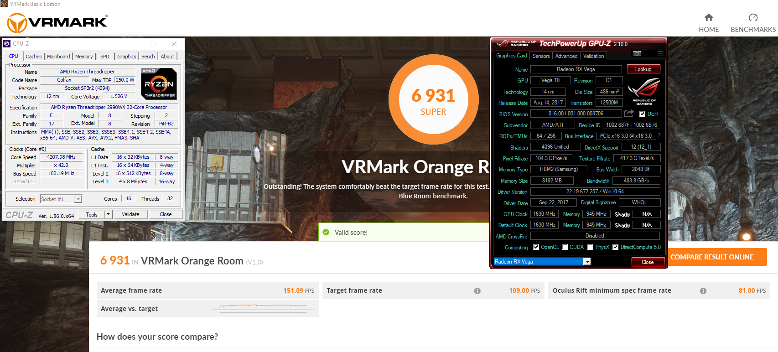778x352 pixels.
Task: Click the Threads count 32 in CPU-Z
Action: (170, 199)
